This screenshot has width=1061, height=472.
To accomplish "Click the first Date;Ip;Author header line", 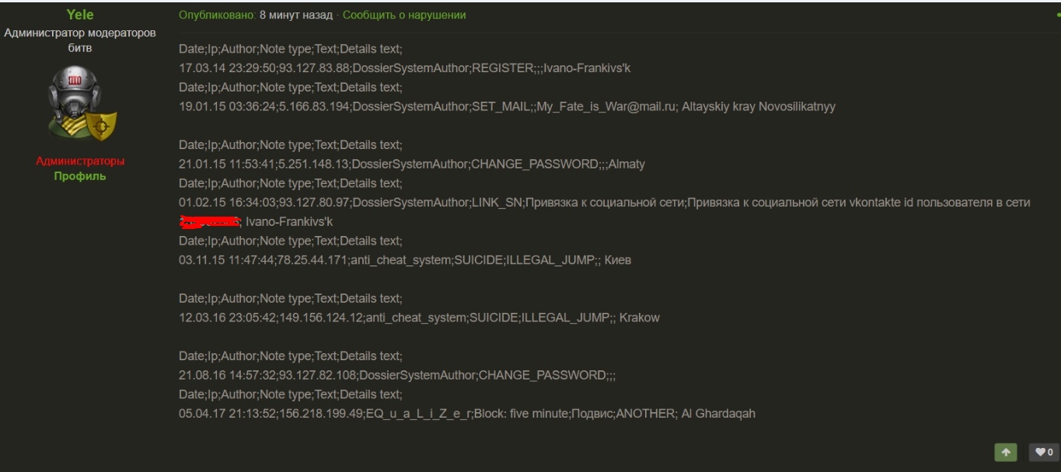I will tap(290, 49).
